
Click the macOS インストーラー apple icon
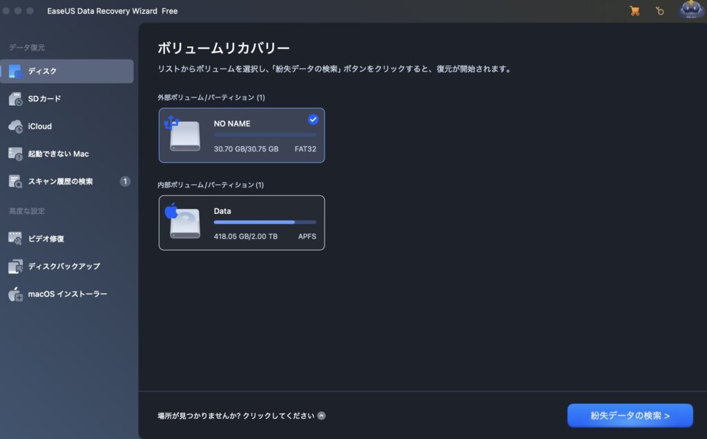tap(16, 294)
